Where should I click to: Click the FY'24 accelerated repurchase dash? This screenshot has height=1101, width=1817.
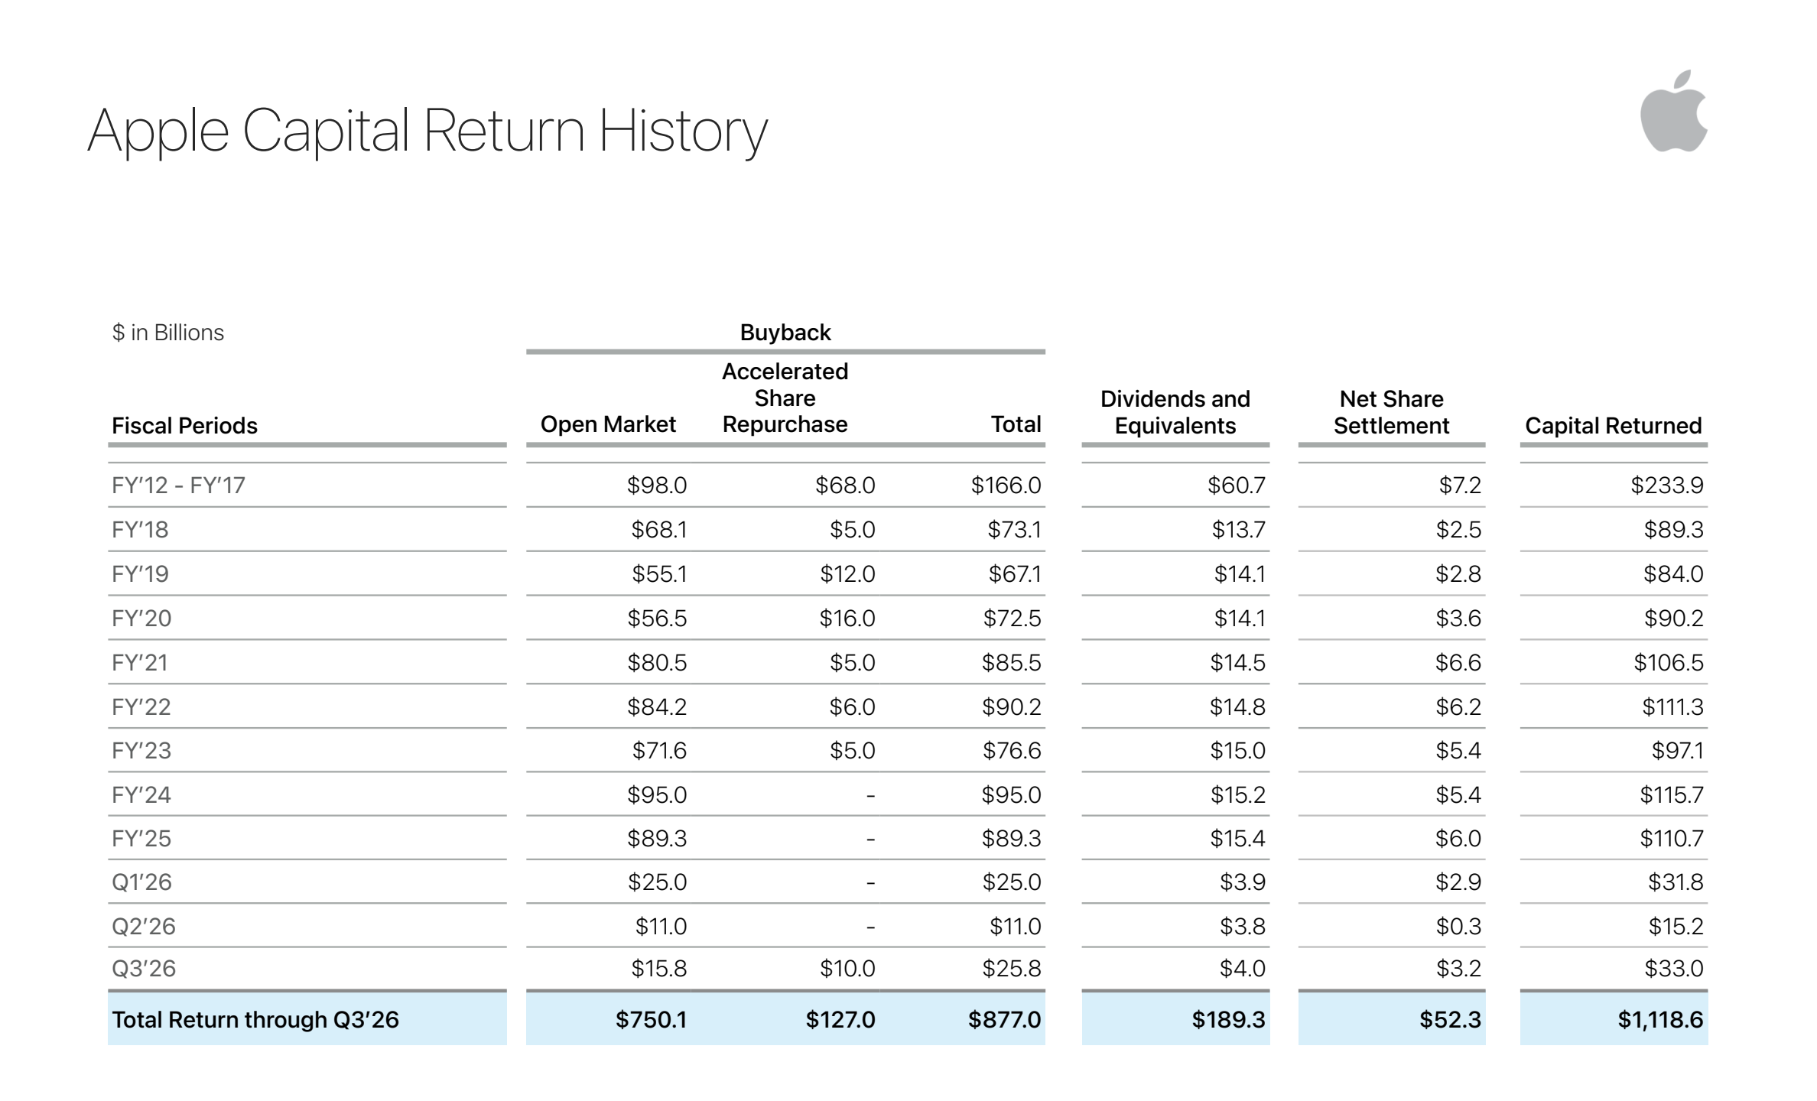point(870,797)
